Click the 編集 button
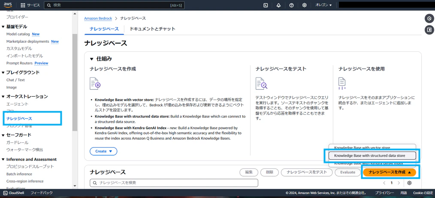 pos(249,172)
